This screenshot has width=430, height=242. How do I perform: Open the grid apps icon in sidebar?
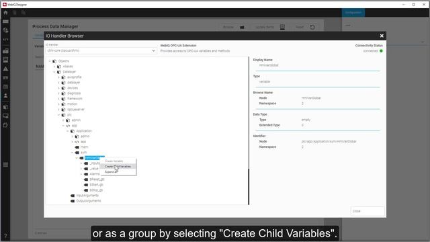pos(5,165)
